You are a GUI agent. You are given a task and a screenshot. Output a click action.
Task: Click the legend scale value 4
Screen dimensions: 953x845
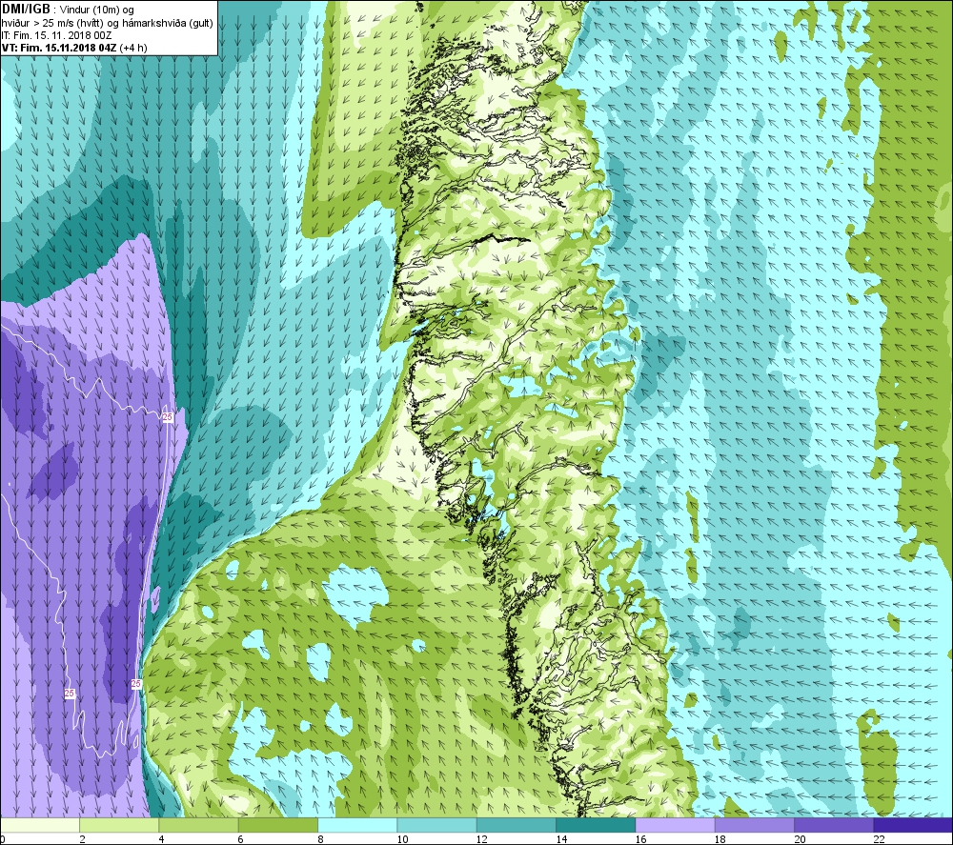[162, 839]
